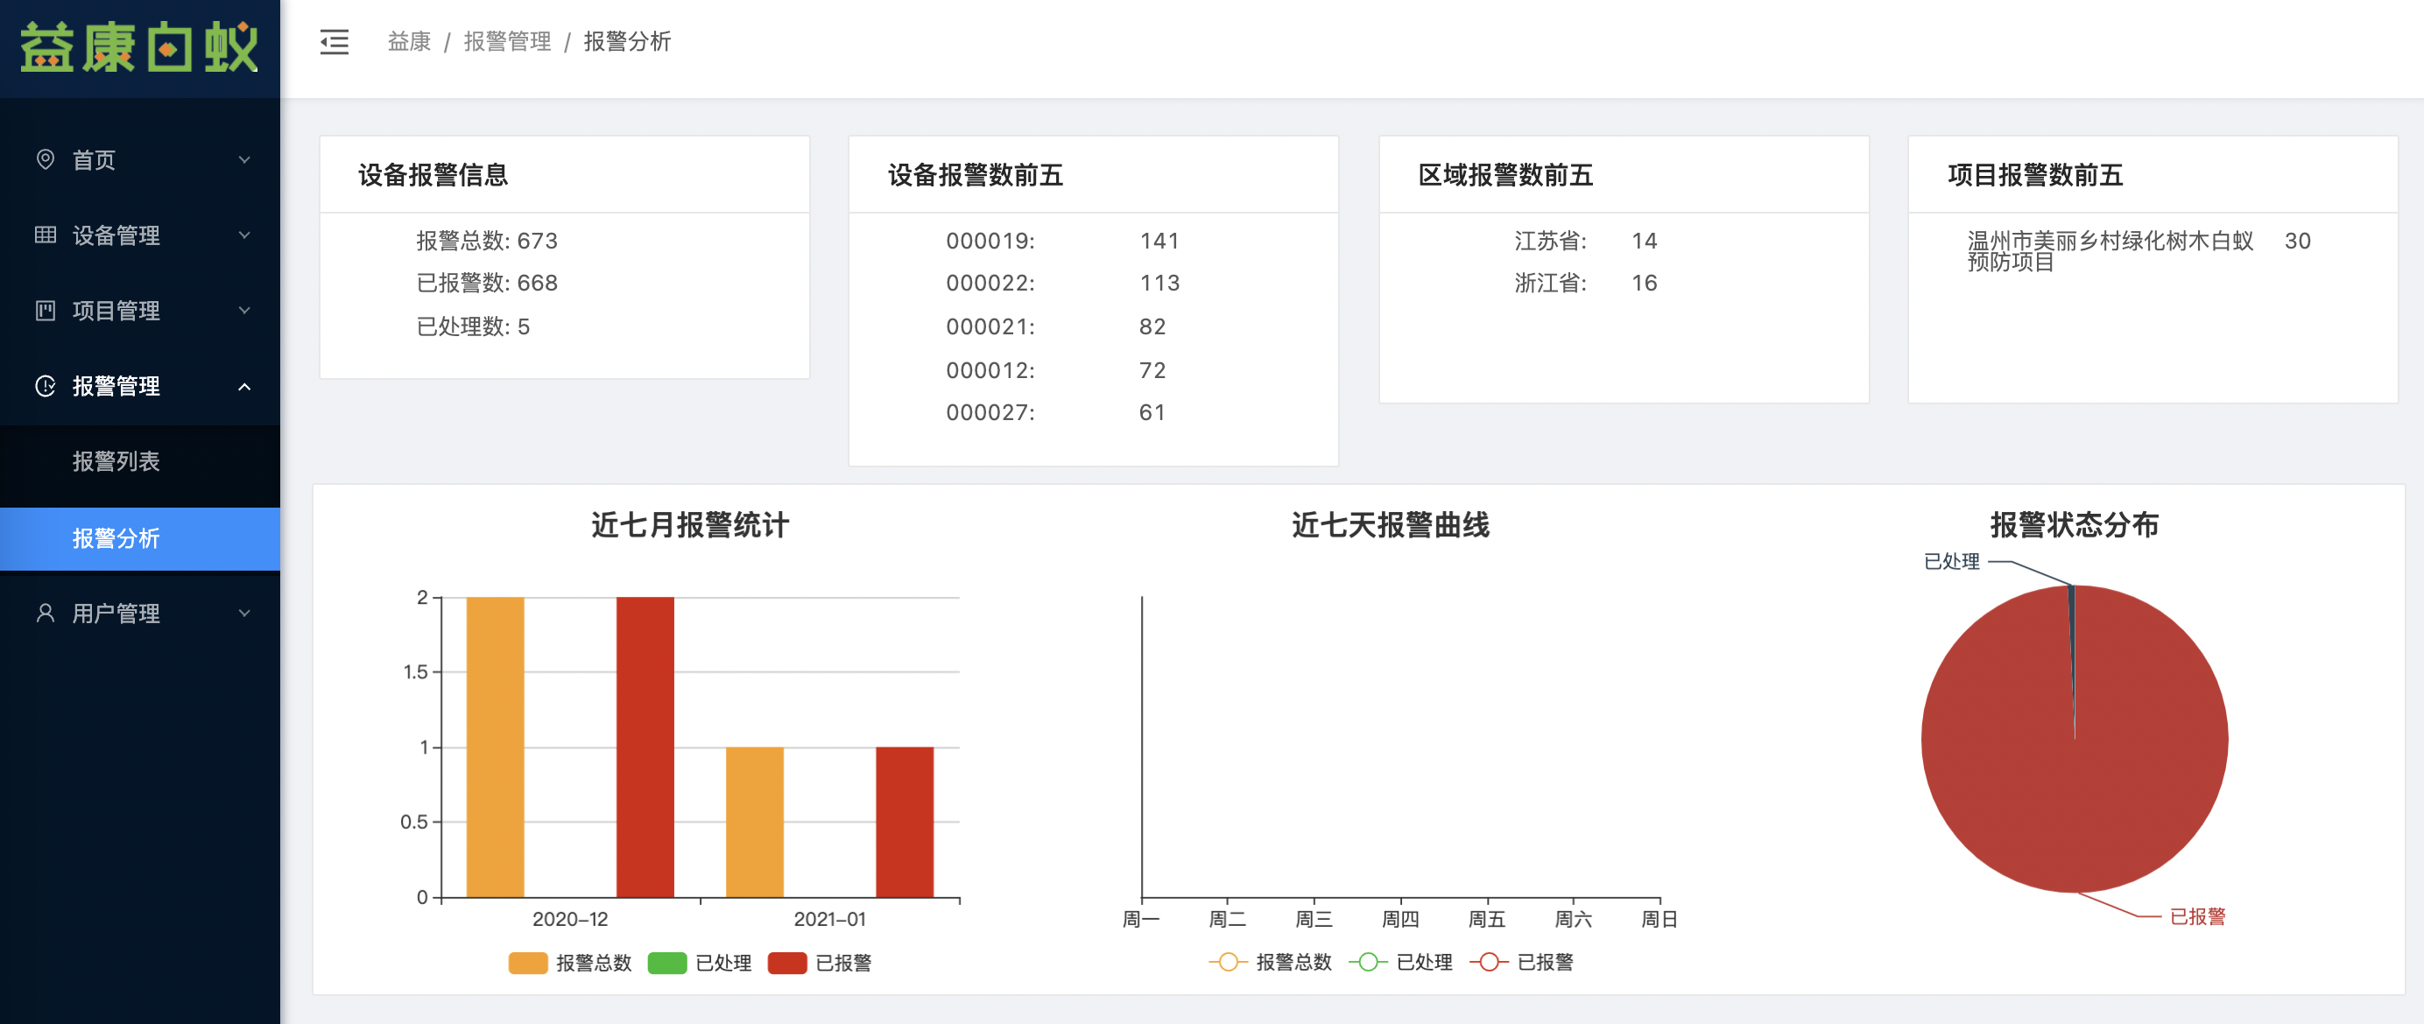2424x1024 pixels.
Task: Click the 报警管理 breadcrumb link
Action: point(507,42)
